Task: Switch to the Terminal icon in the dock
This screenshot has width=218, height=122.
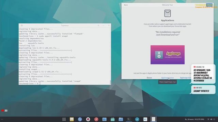Action: click(x=129, y=119)
